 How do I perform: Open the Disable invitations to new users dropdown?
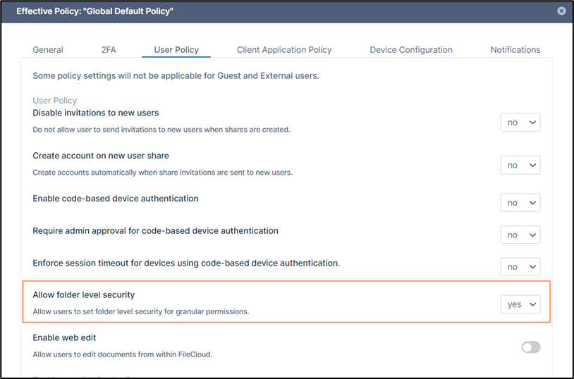click(x=520, y=123)
